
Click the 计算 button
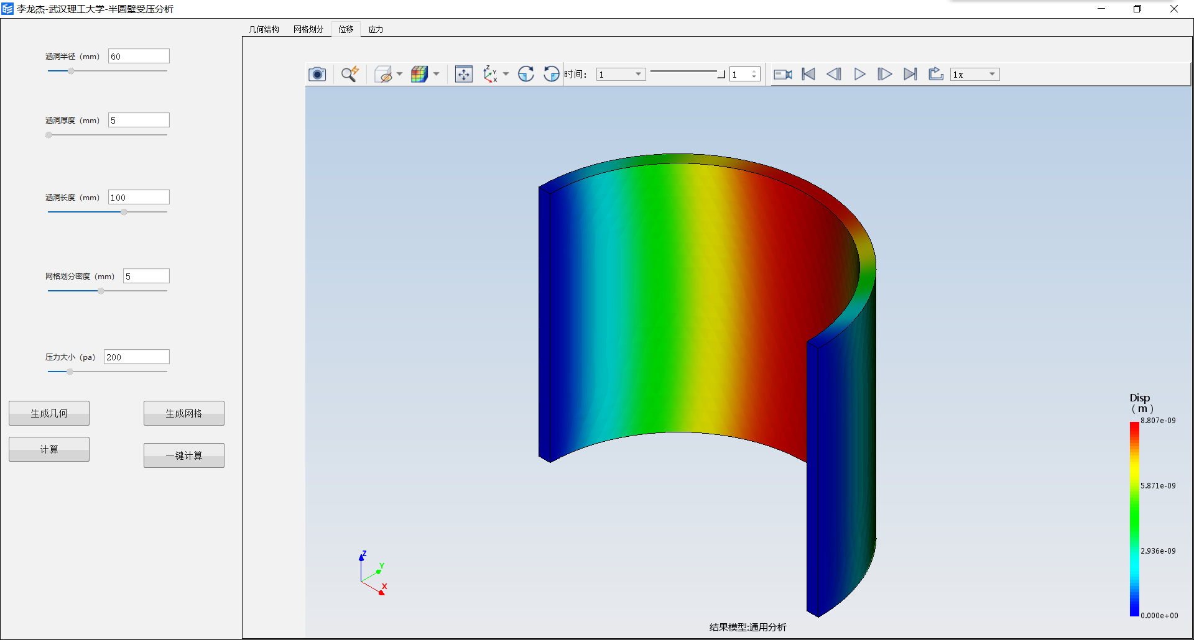pos(49,449)
